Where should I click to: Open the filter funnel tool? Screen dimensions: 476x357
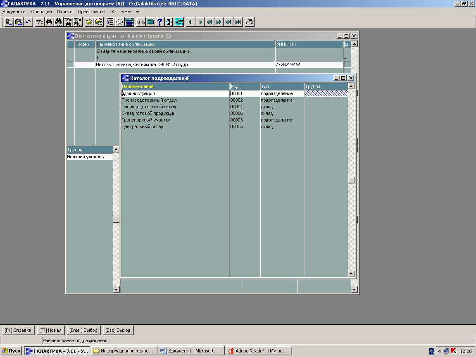point(40,22)
